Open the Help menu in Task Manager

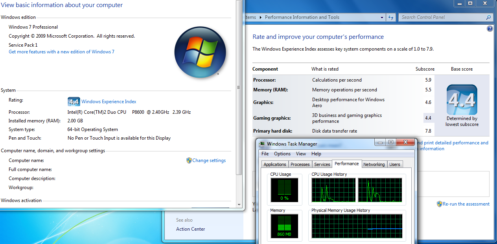316,154
